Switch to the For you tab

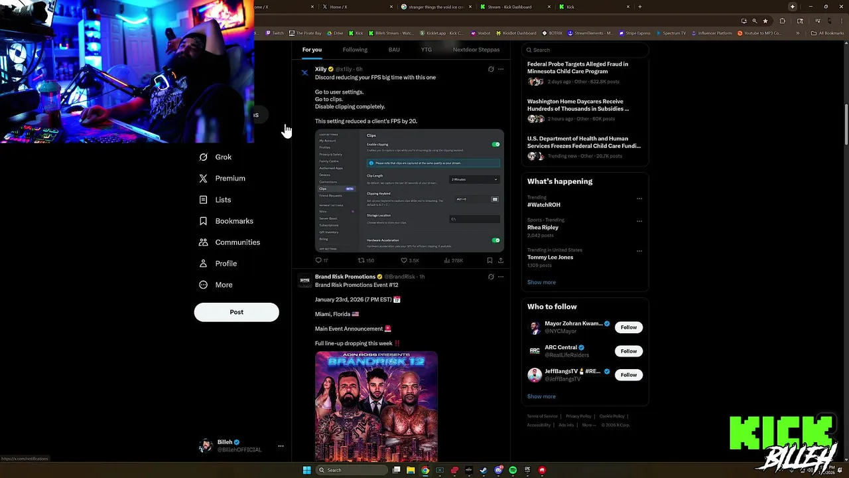[x=312, y=50]
